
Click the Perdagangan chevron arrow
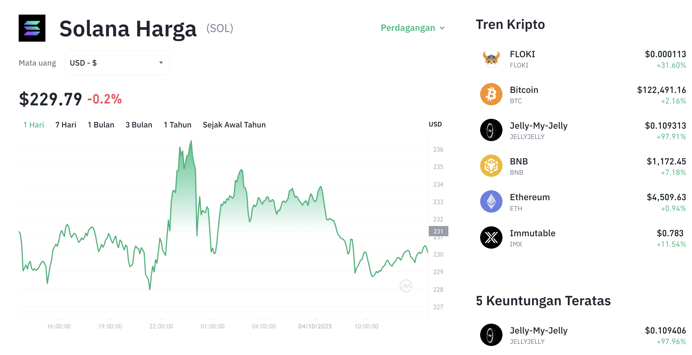442,28
